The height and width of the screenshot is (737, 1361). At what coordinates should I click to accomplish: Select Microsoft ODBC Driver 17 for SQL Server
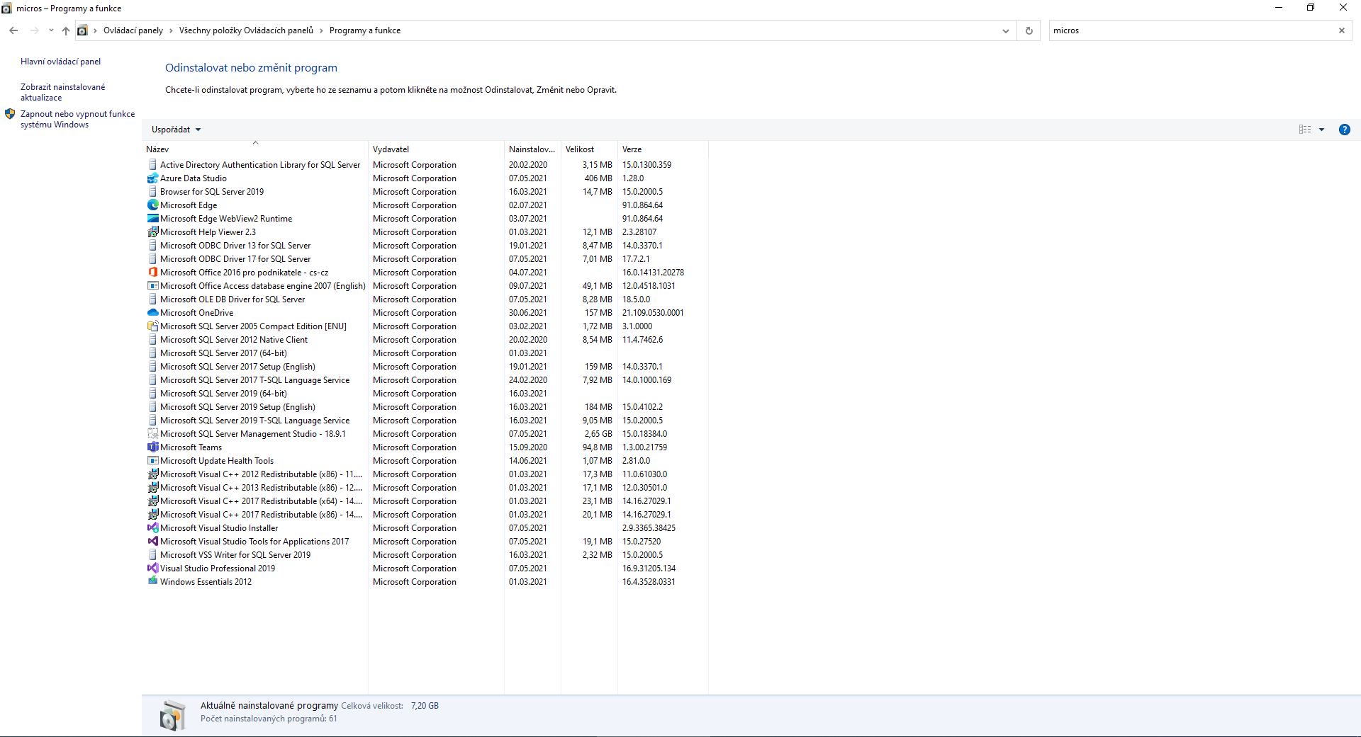[425, 259]
